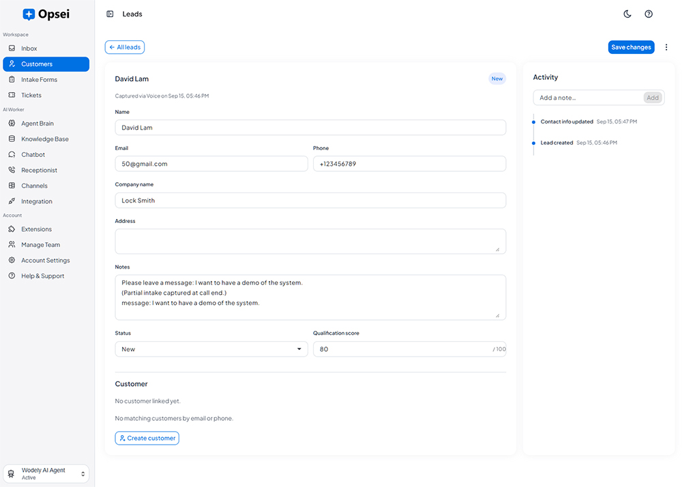
Task: Open the help question mark icon
Action: pyautogui.click(x=649, y=14)
